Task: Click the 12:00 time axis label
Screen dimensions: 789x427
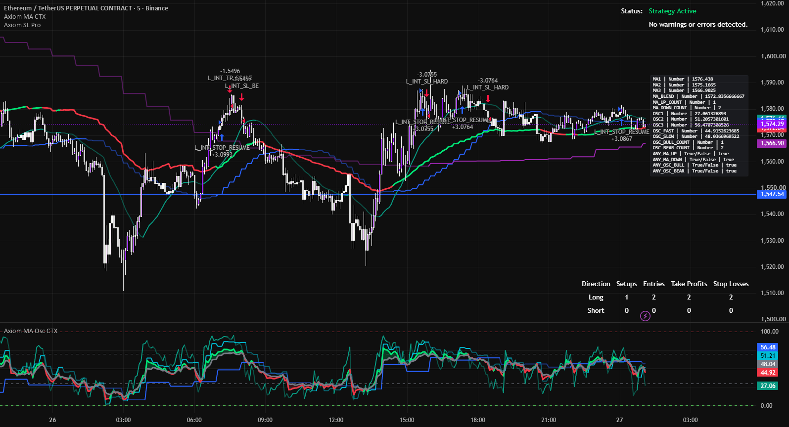Action: pyautogui.click(x=336, y=420)
